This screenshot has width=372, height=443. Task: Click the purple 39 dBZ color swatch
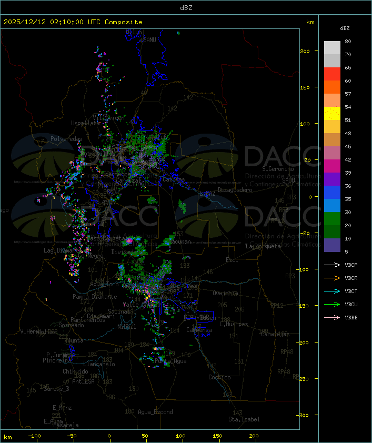pos(332,179)
